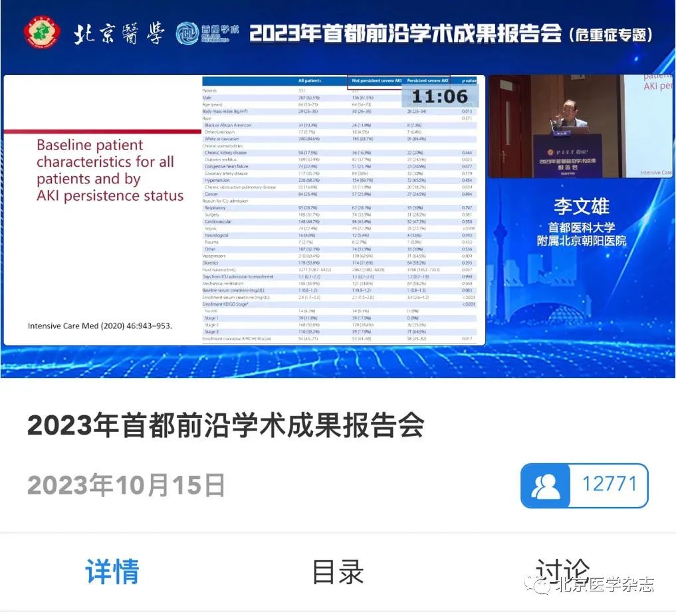Switch to the 详情 tab
The width and height of the screenshot is (676, 614).
pos(112,571)
